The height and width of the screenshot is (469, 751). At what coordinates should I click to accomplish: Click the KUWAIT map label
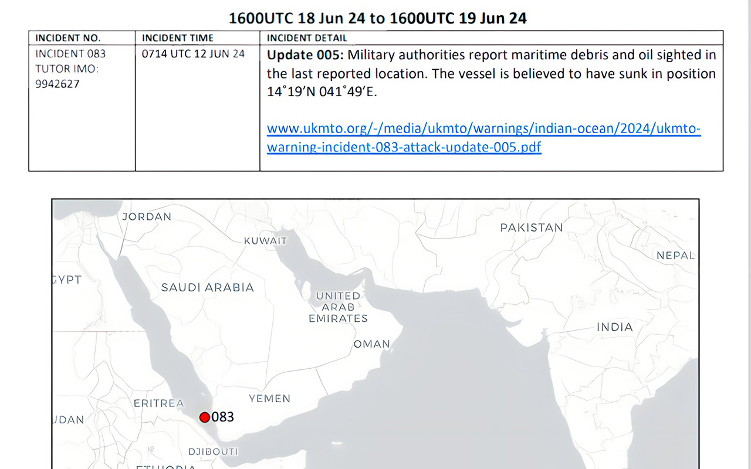tap(265, 241)
